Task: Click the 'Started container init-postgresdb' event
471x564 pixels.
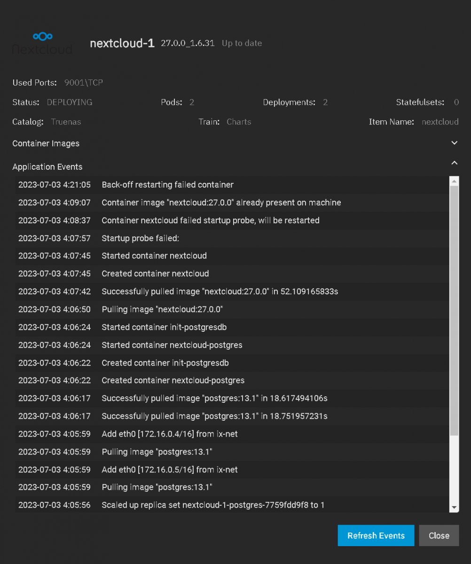Action: point(164,327)
